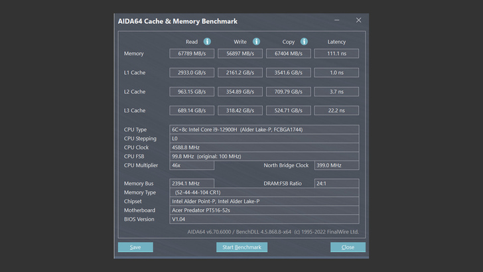Close the window using the title bar X
483x272 pixels.
(358, 21)
